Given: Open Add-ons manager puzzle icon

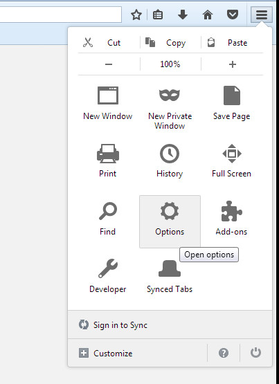Looking at the screenshot, I should [x=231, y=219].
